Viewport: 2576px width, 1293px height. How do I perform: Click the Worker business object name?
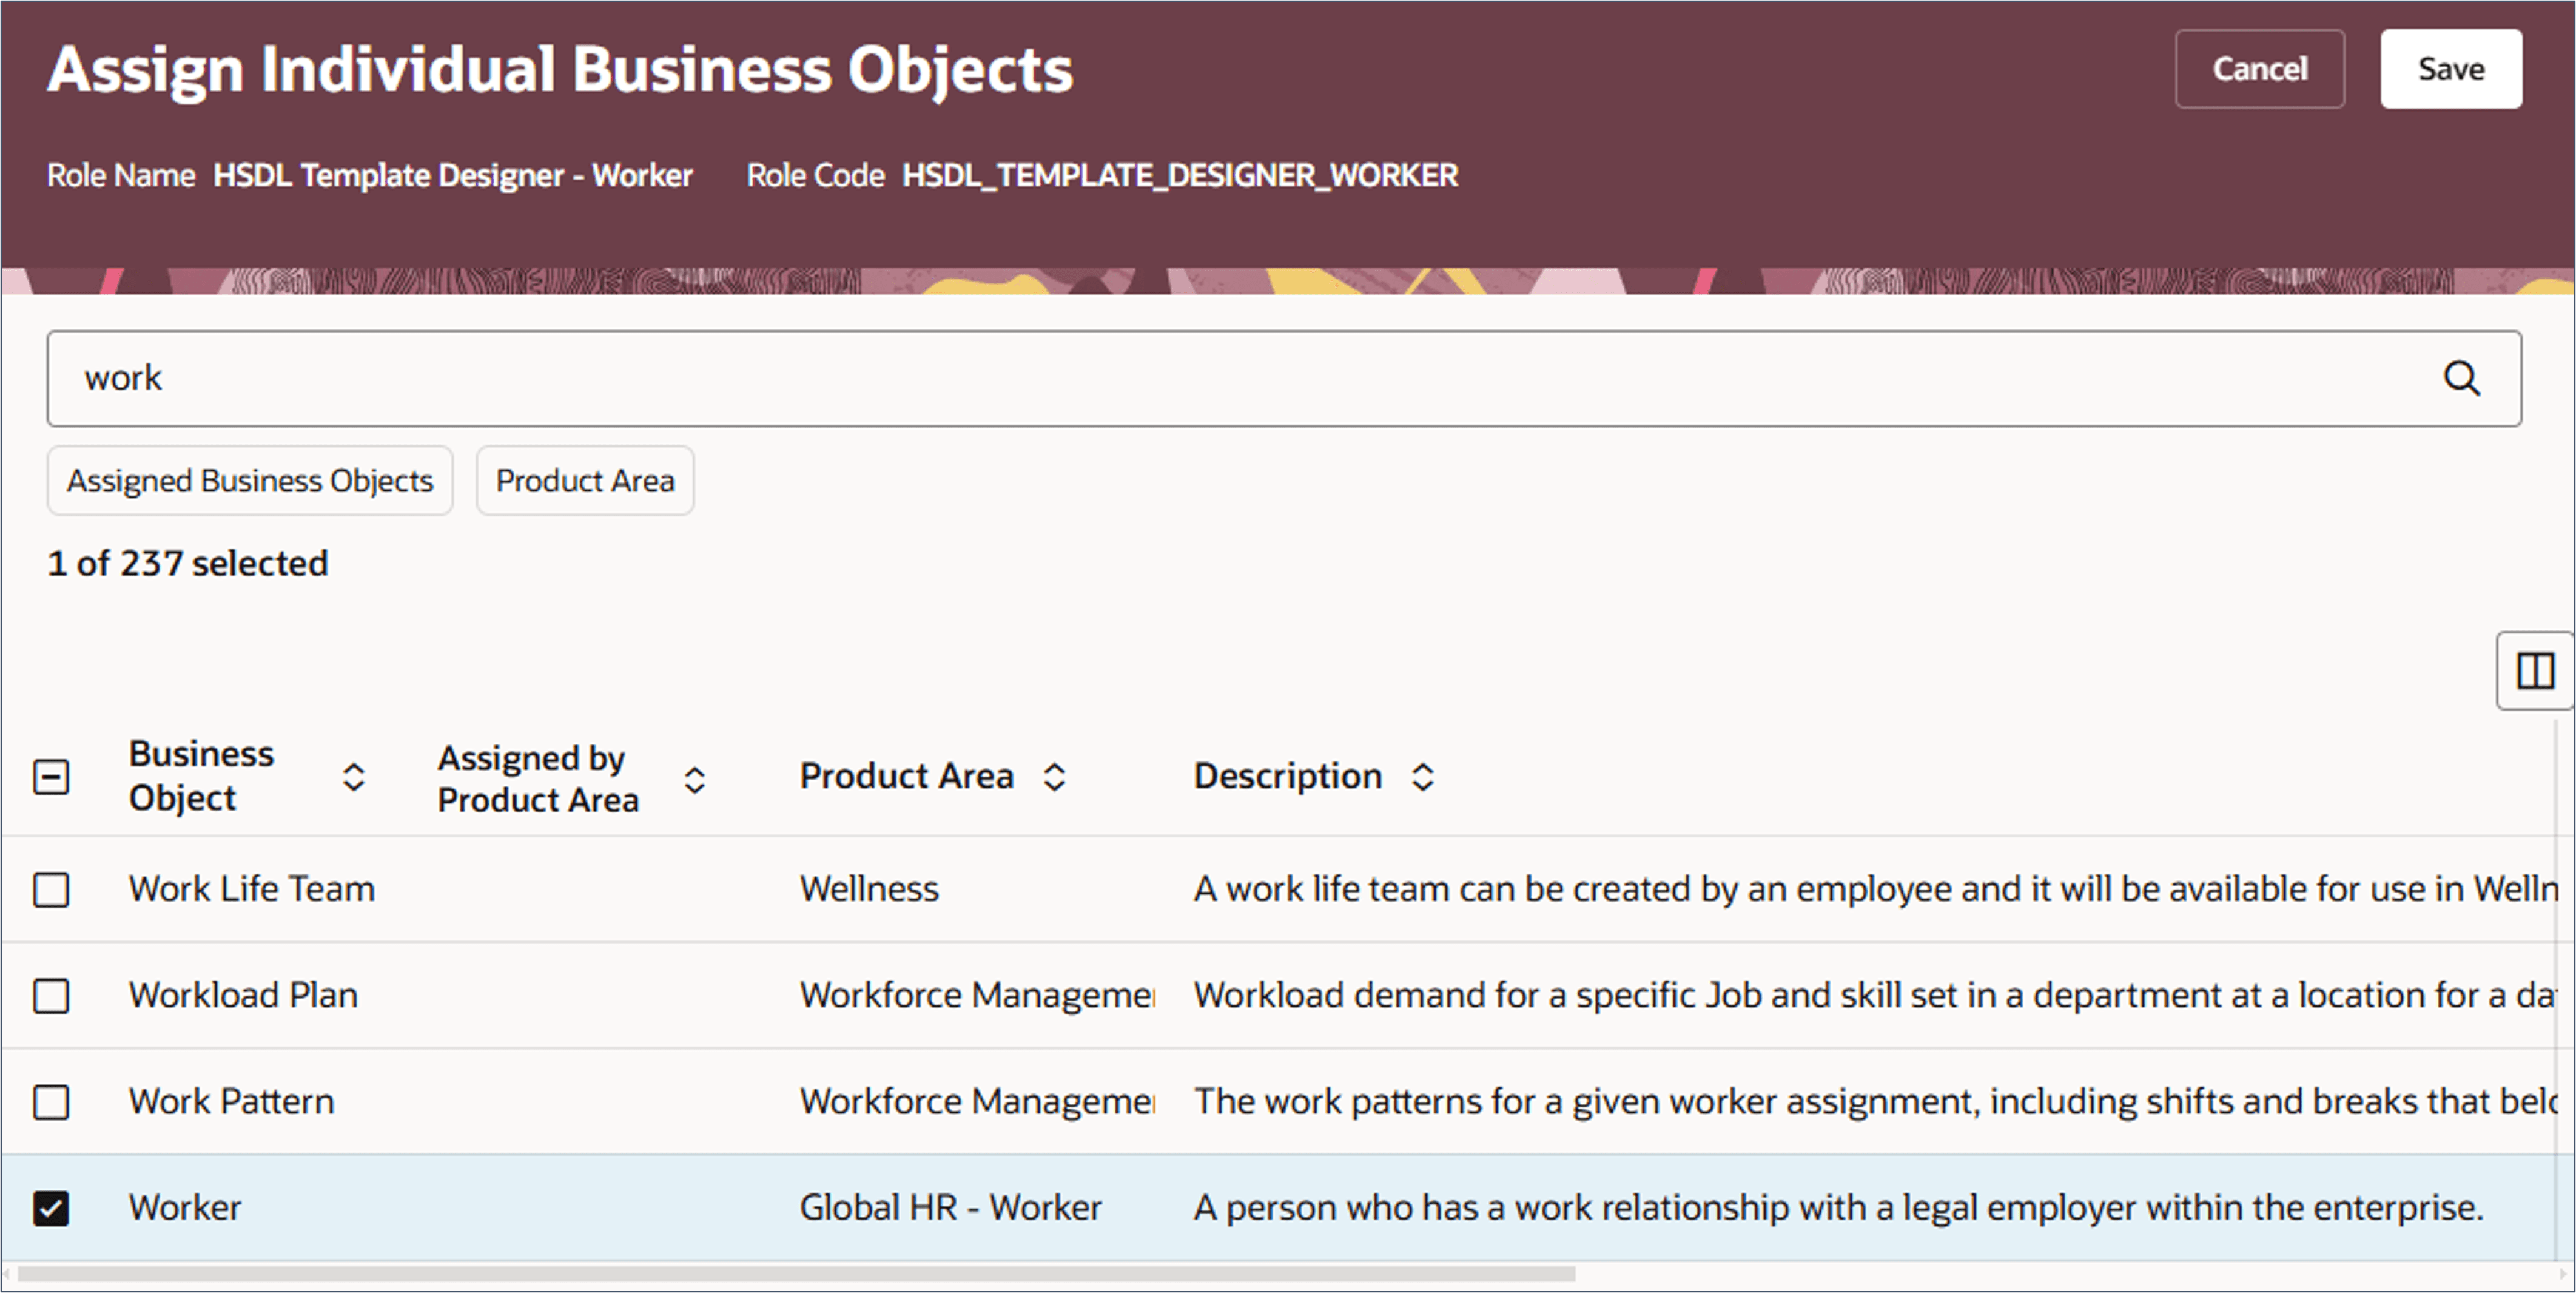185,1208
